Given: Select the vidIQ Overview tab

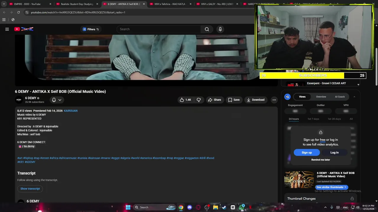Looking at the screenshot, I should (x=321, y=97).
